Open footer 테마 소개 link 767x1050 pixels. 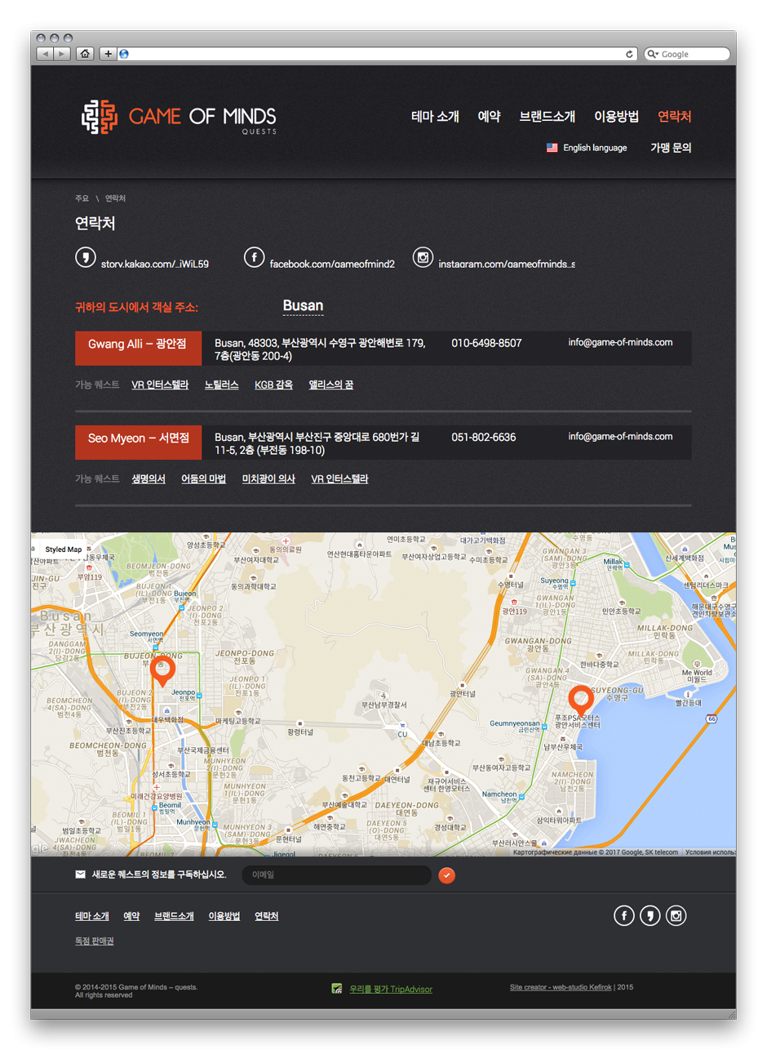(91, 916)
